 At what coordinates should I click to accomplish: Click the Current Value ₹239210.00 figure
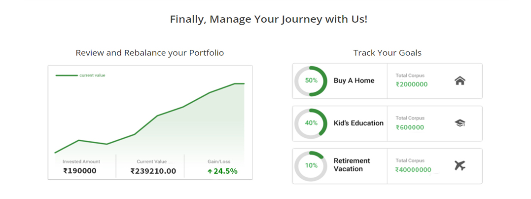point(153,171)
